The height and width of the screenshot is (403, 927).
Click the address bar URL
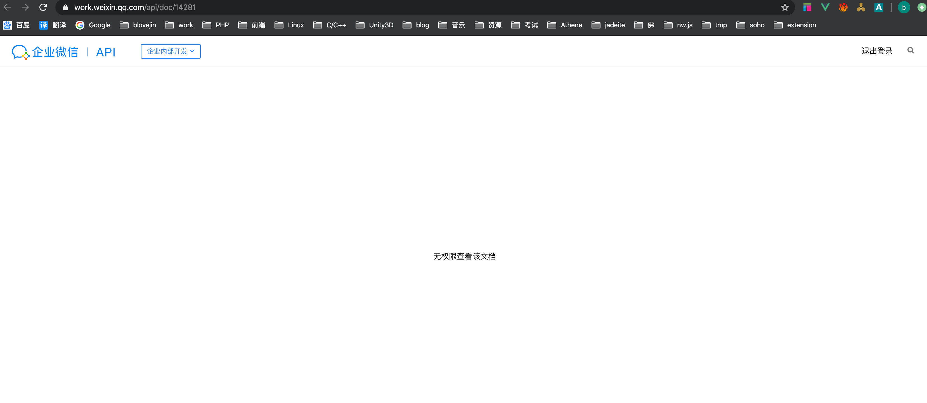pyautogui.click(x=135, y=7)
